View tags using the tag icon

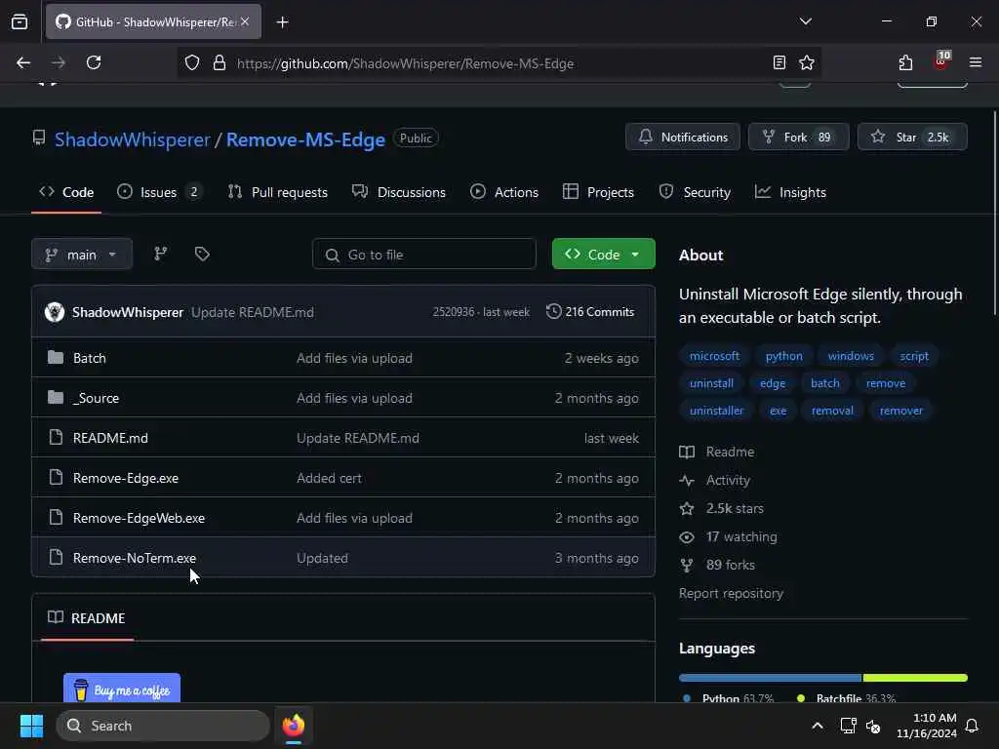202,255
